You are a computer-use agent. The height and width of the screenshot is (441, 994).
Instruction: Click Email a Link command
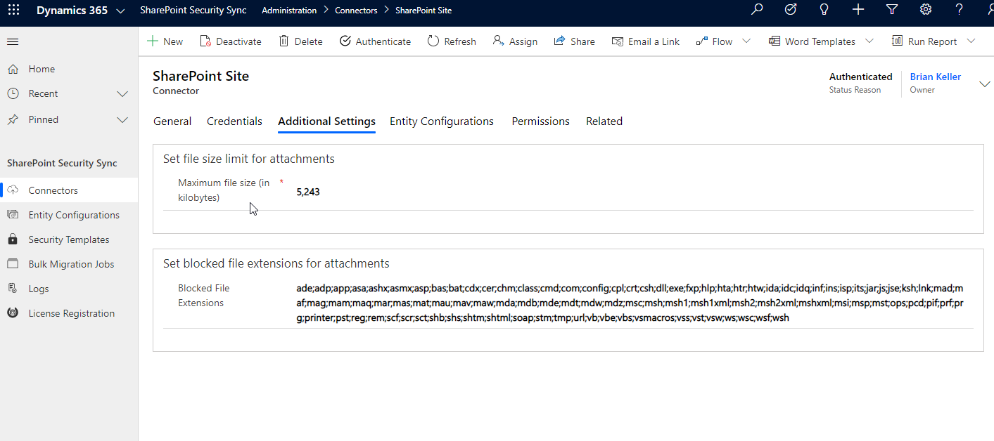(646, 41)
